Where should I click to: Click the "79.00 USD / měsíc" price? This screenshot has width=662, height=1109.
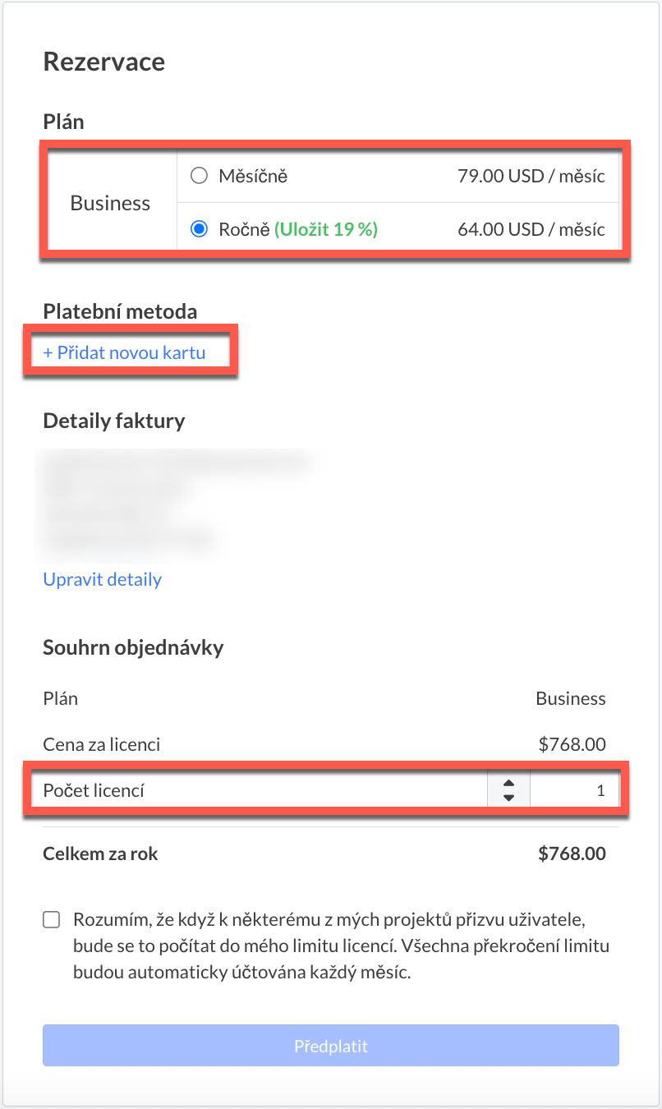531,176
